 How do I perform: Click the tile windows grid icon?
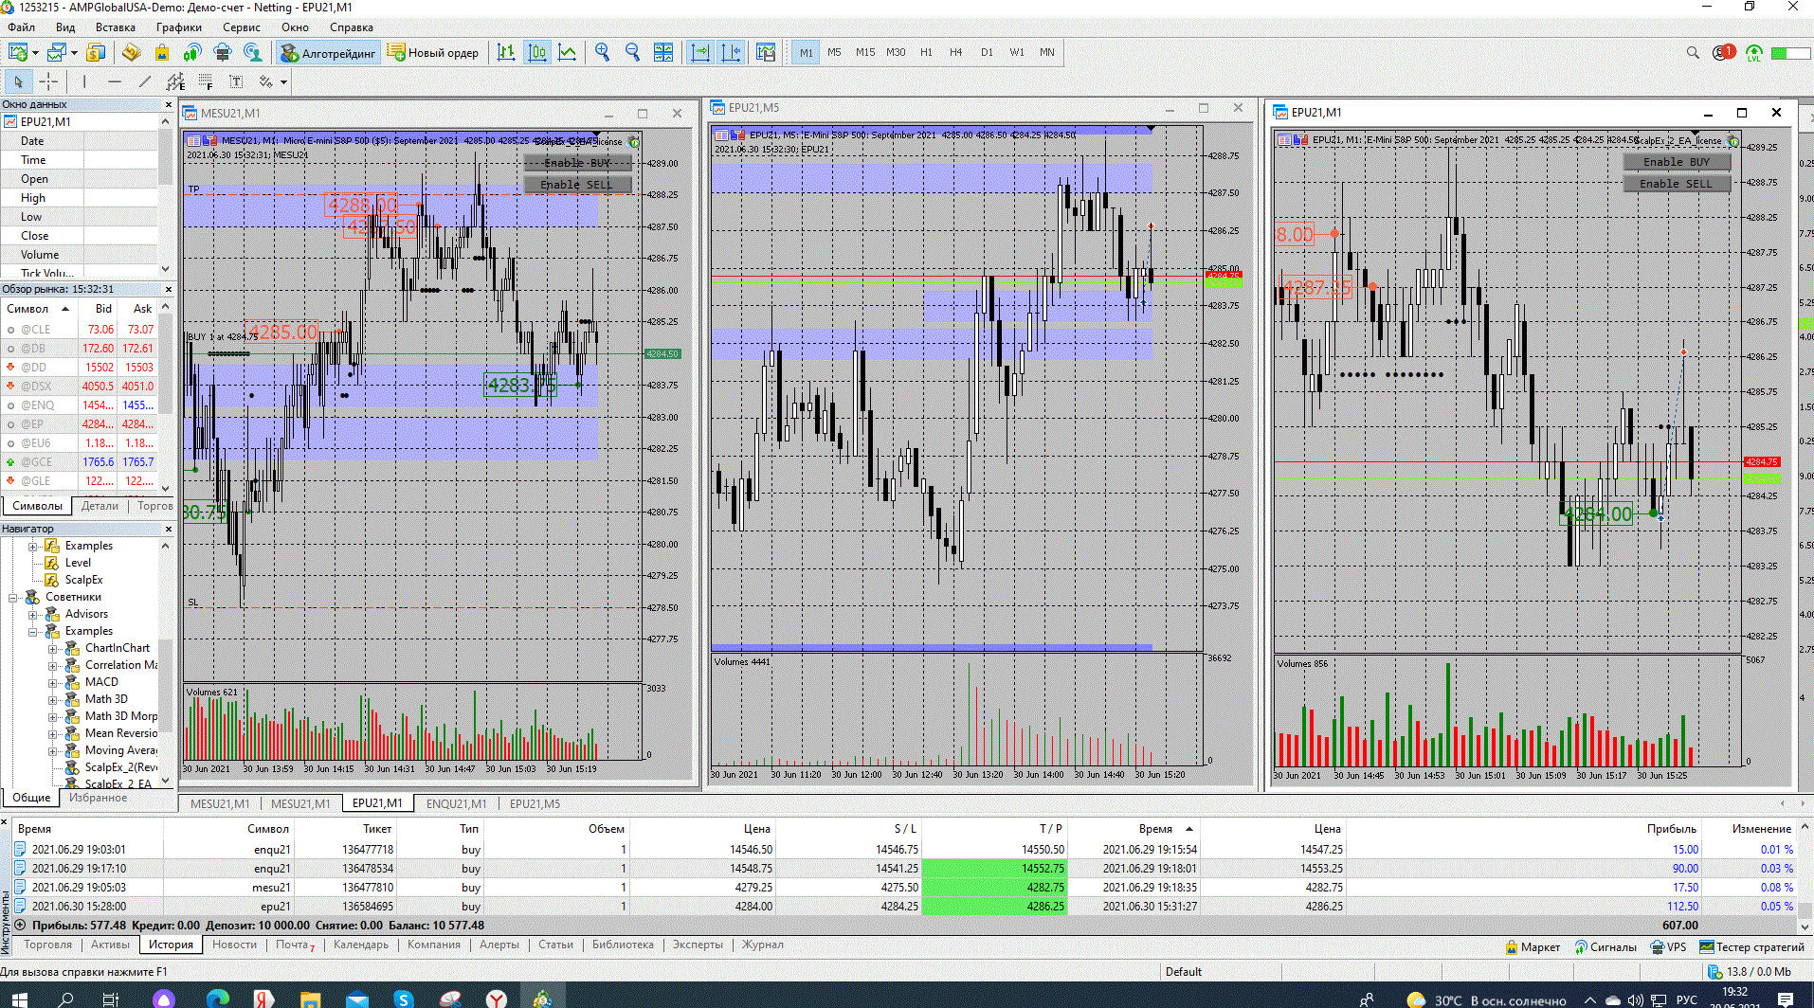coord(663,53)
